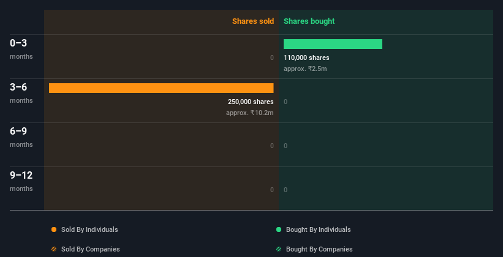The width and height of the screenshot is (503, 257).
Task: Click the Shares sold column header
Action: pos(253,21)
